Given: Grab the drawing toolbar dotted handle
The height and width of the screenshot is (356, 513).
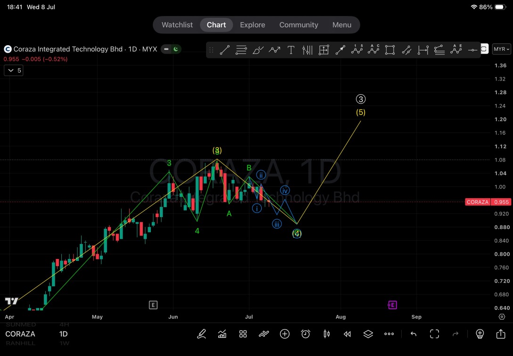Looking at the screenshot, I should pos(211,50).
